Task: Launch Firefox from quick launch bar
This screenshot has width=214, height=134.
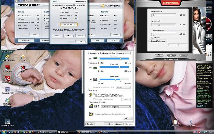Action: click(x=15, y=132)
